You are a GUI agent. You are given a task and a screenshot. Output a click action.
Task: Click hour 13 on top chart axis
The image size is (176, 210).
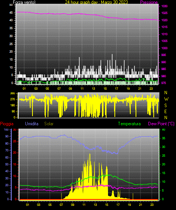click(x=93, y=89)
